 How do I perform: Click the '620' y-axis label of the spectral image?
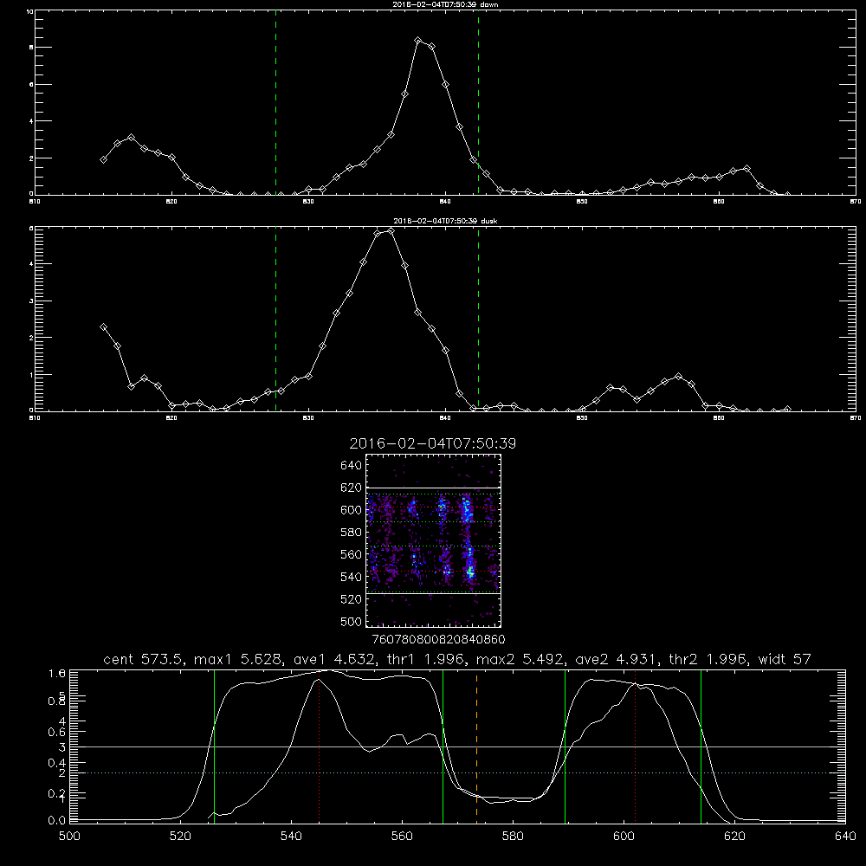point(352,488)
